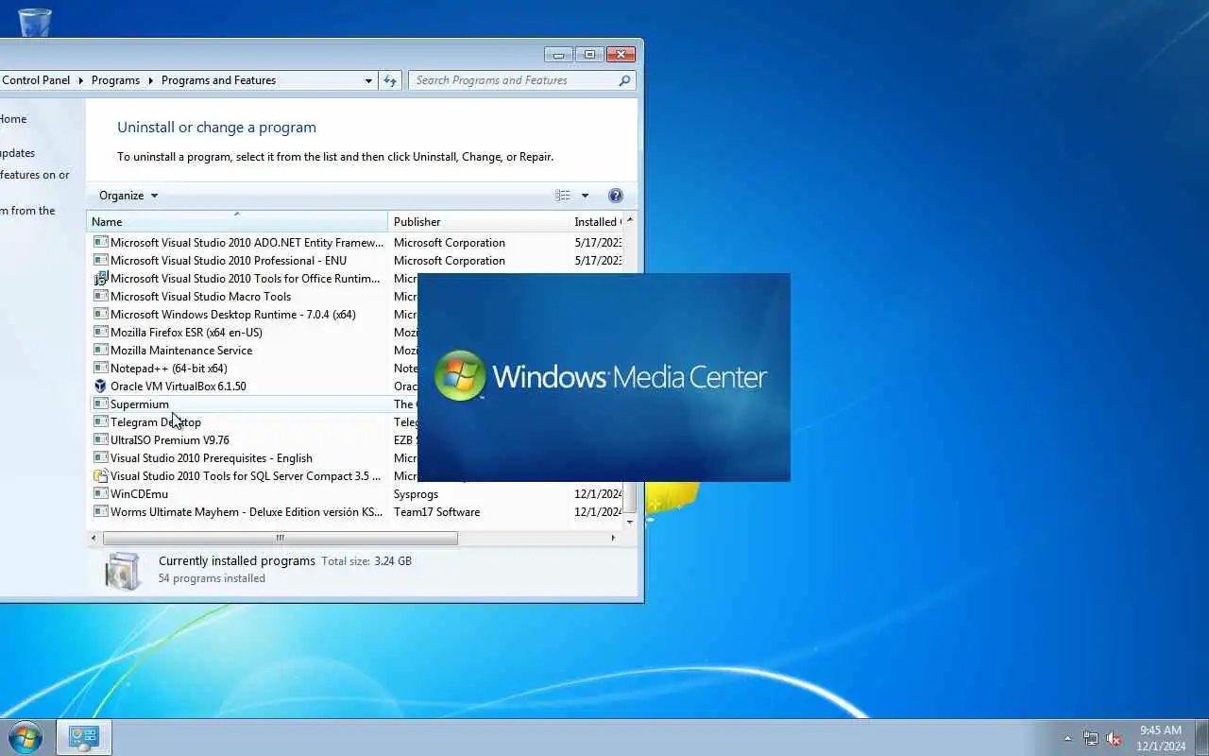Click the vertical scrollbar down arrow

630,522
